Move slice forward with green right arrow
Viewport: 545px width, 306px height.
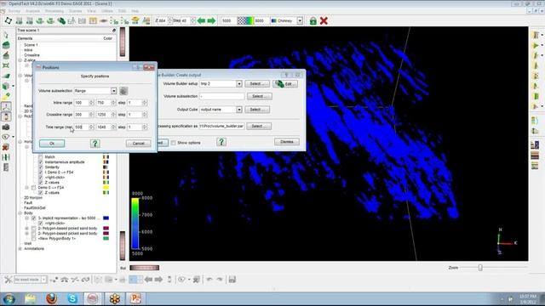point(211,20)
